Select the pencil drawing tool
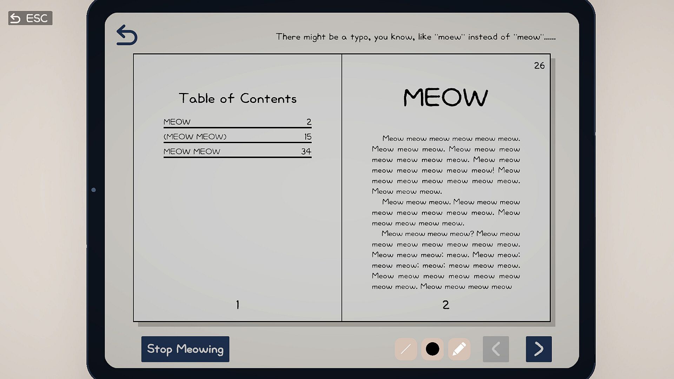674x379 pixels. coord(459,349)
